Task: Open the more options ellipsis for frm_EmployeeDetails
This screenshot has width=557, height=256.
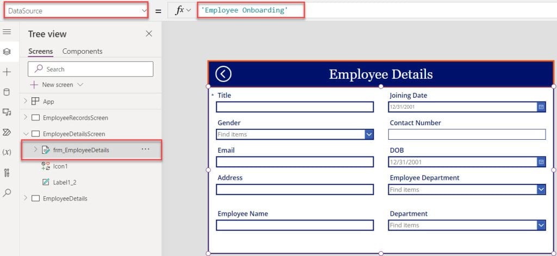Action: tap(145, 149)
